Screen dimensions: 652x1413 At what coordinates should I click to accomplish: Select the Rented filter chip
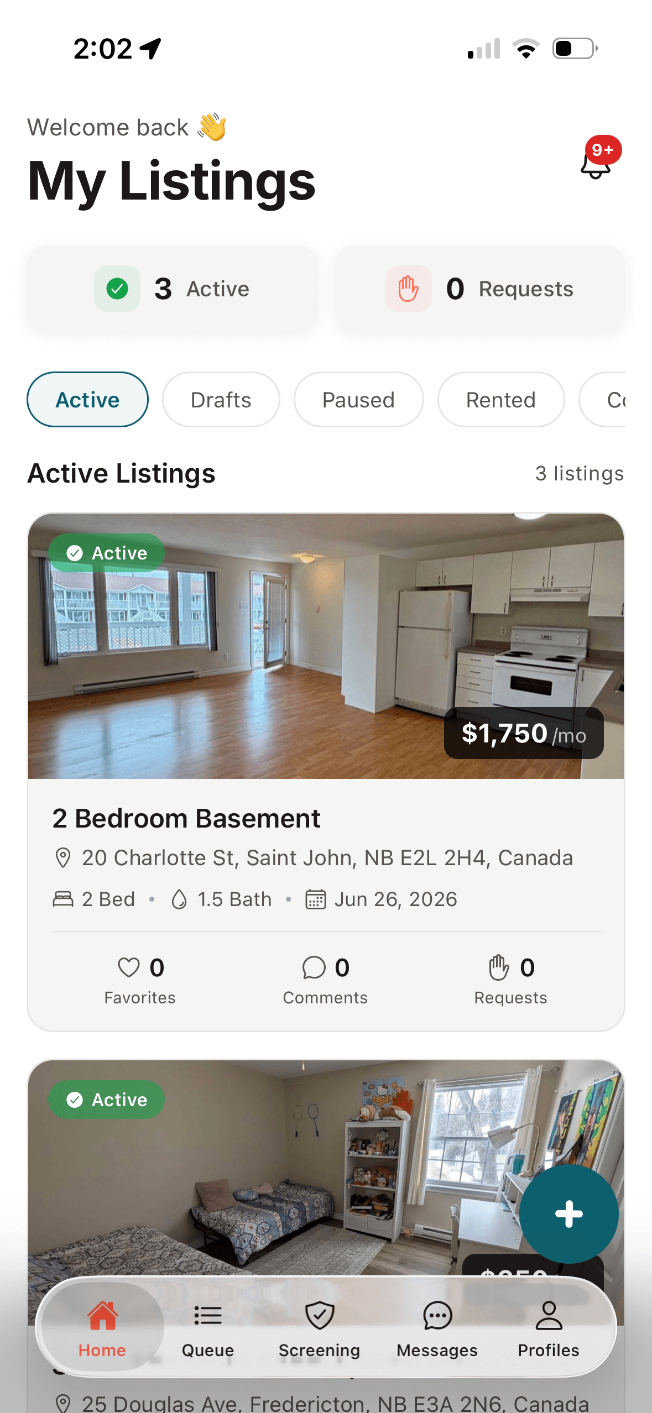[x=501, y=399]
